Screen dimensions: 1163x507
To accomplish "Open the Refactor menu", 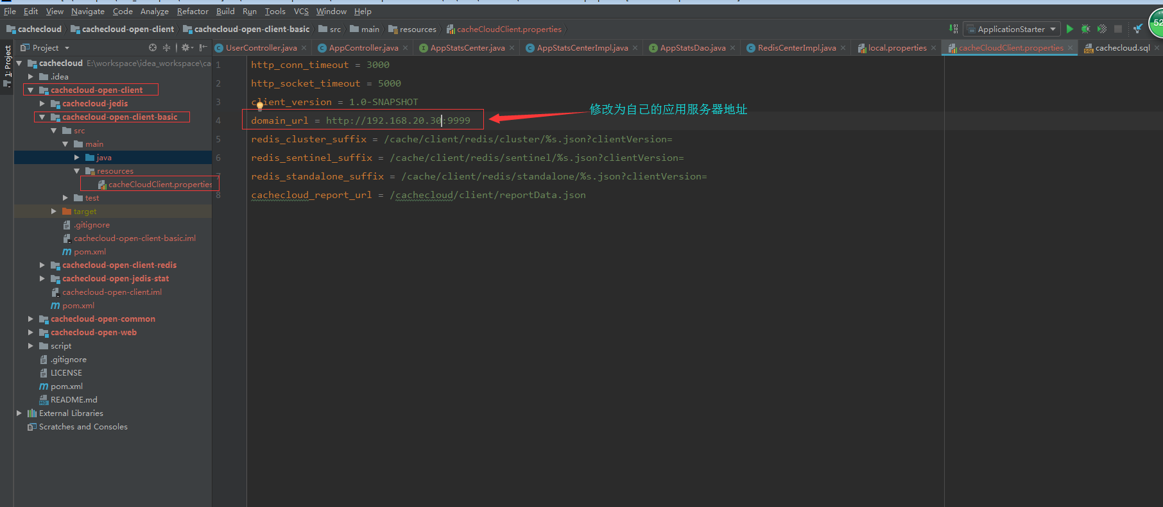I will 193,12.
